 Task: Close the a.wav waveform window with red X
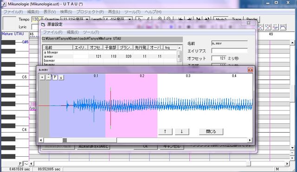pyautogui.click(x=250, y=70)
